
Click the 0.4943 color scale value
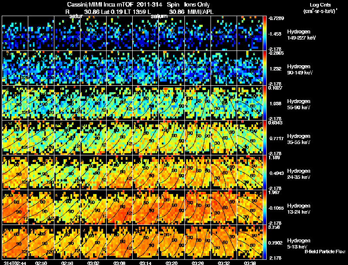point(276,173)
